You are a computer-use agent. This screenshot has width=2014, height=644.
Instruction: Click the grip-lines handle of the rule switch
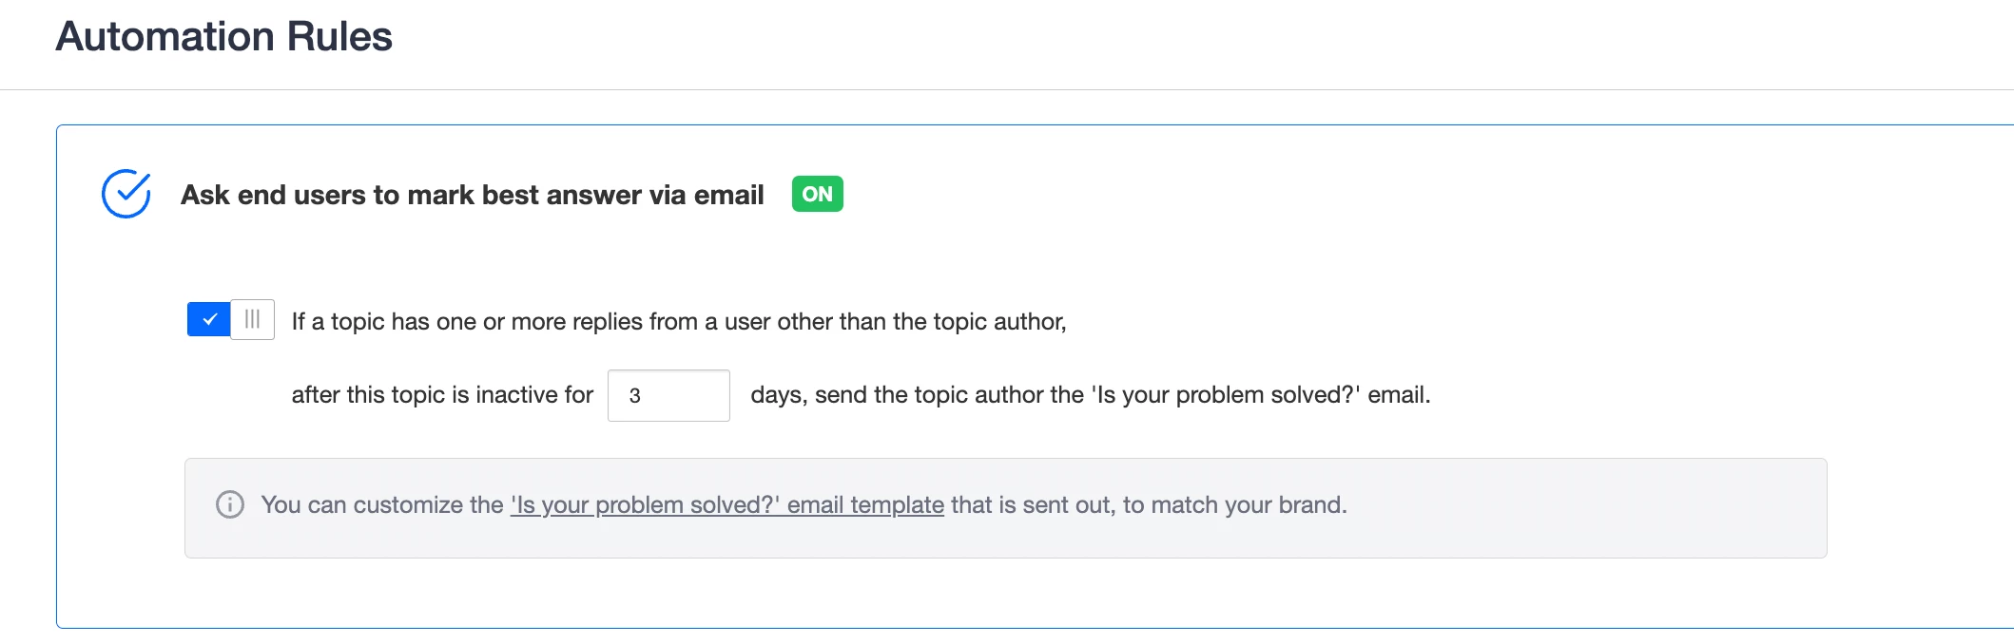point(252,320)
